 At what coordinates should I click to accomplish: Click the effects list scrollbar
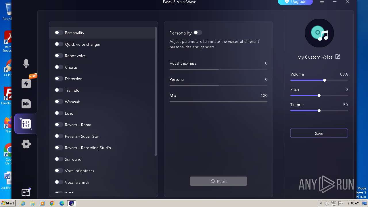click(x=156, y=91)
